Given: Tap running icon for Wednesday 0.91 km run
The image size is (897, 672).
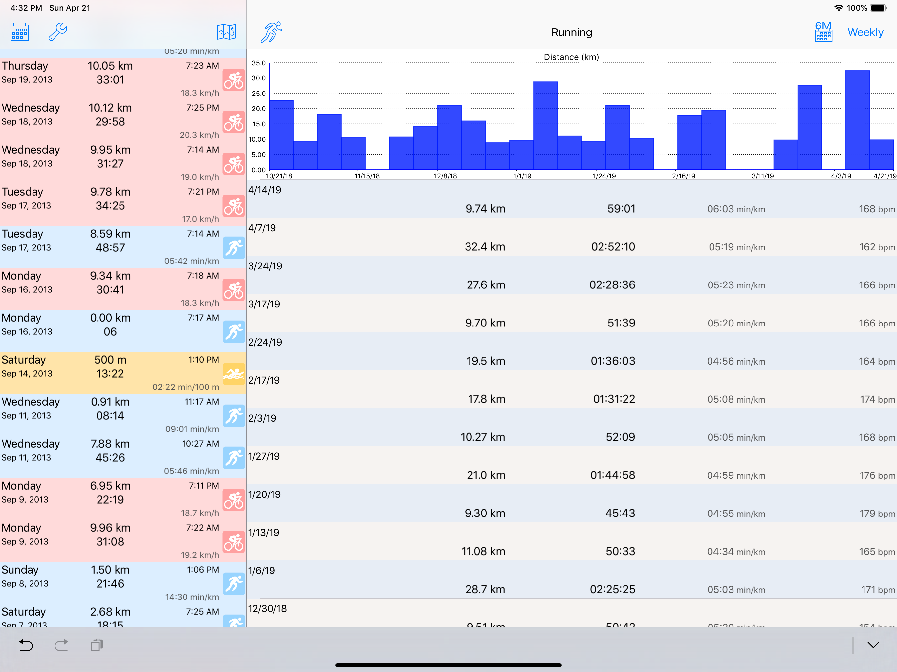Looking at the screenshot, I should (233, 416).
